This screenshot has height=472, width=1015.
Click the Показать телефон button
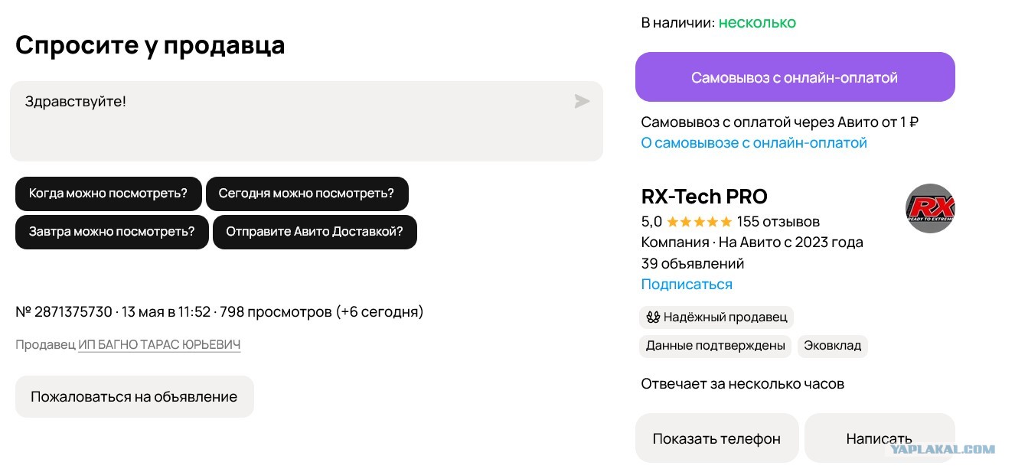coord(716,438)
